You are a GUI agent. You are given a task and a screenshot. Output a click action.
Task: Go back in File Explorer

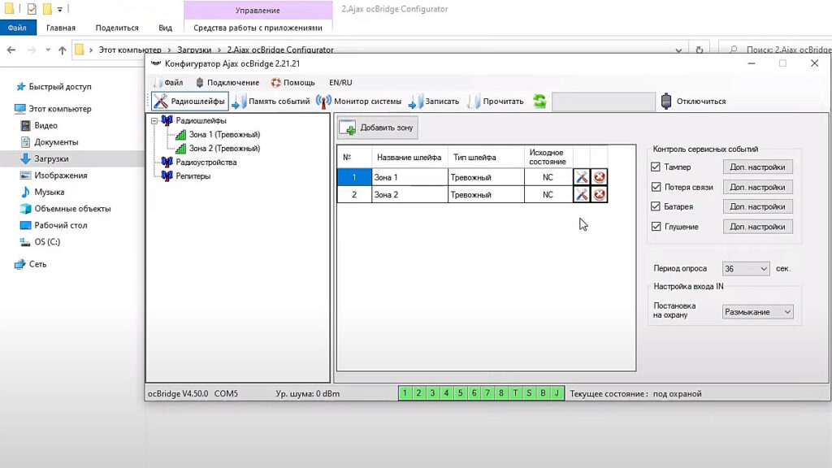point(11,50)
